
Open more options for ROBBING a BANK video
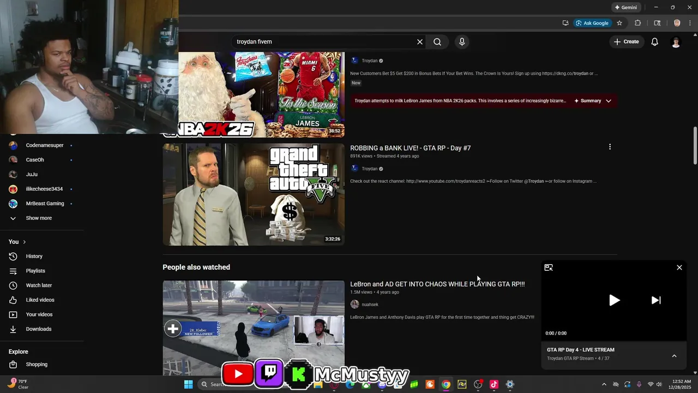[610, 147]
